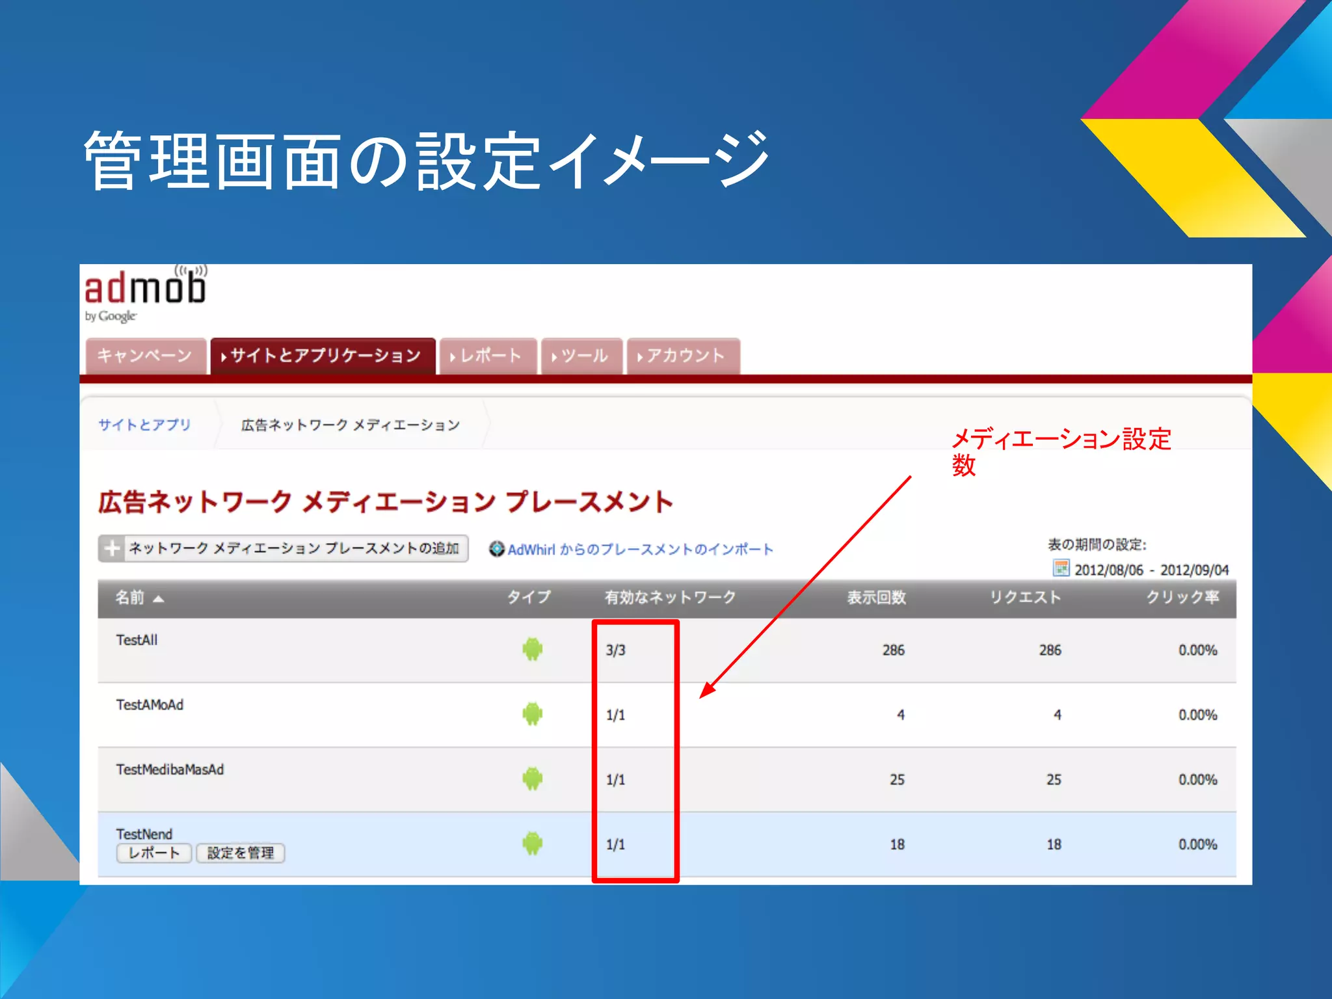Open AdWhirl からのプレースメントのインポート link
Screen dimensions: 1332x999
coord(641,550)
